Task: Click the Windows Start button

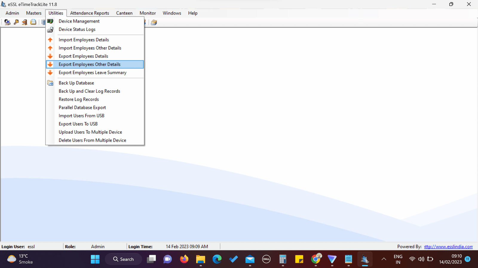Action: click(95, 259)
